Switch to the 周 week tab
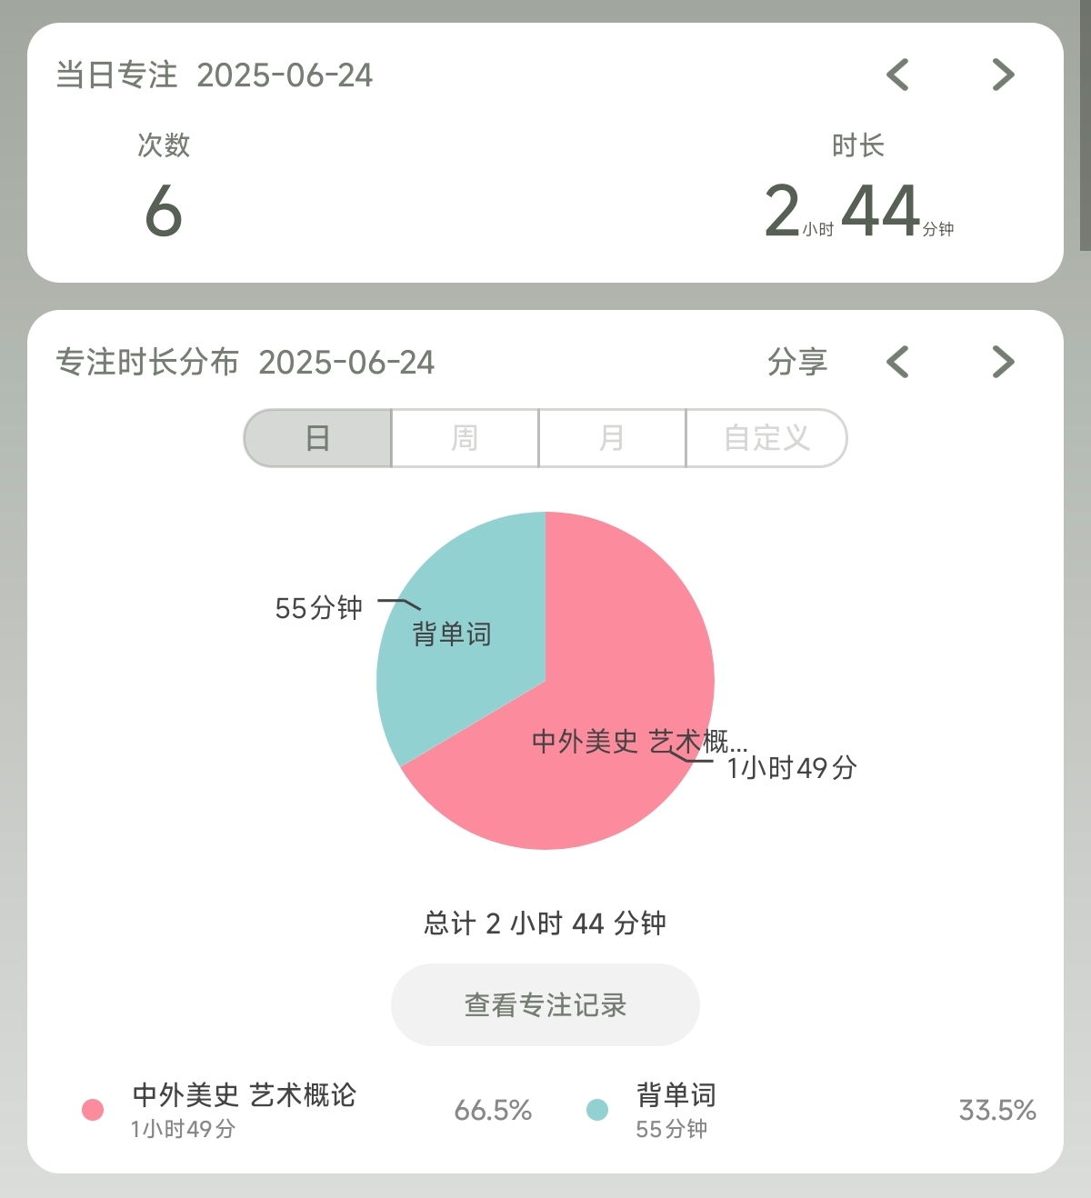The width and height of the screenshot is (1091, 1198). 465,438
